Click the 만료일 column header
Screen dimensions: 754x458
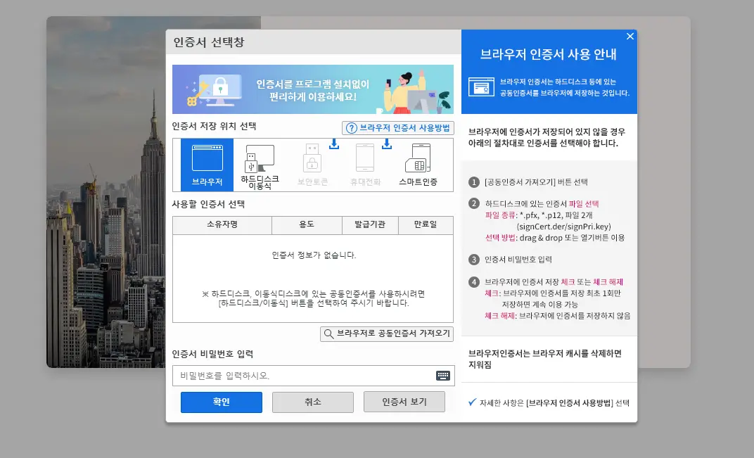(425, 225)
